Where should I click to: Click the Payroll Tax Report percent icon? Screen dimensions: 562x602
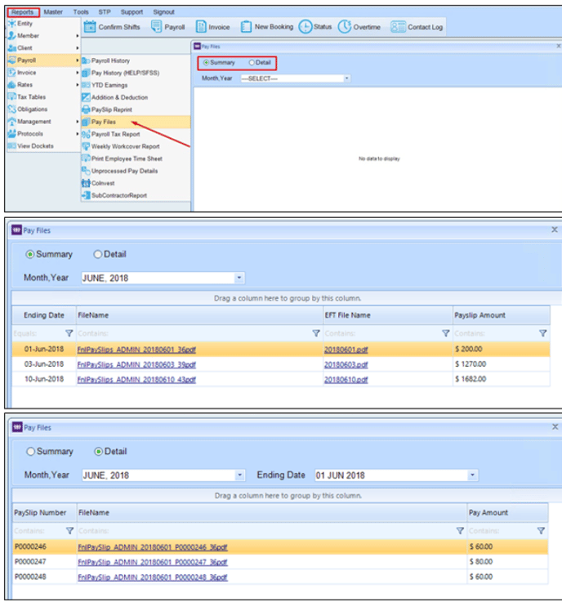click(x=86, y=135)
